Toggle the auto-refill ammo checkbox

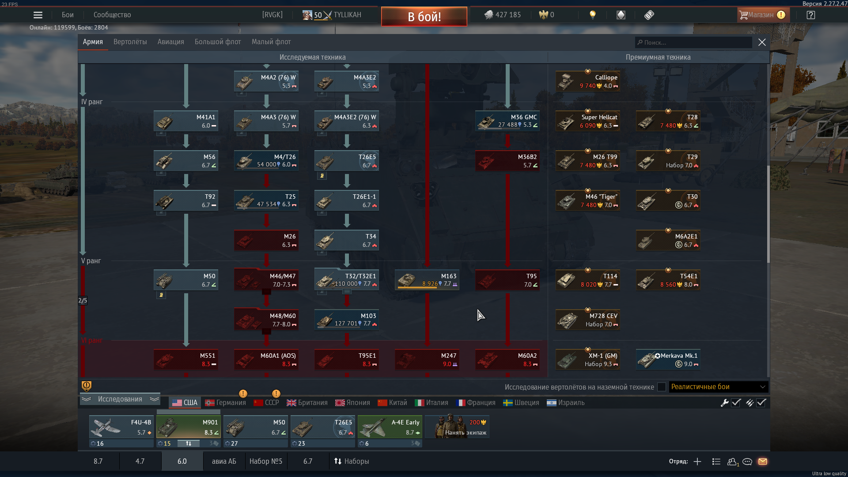761,403
